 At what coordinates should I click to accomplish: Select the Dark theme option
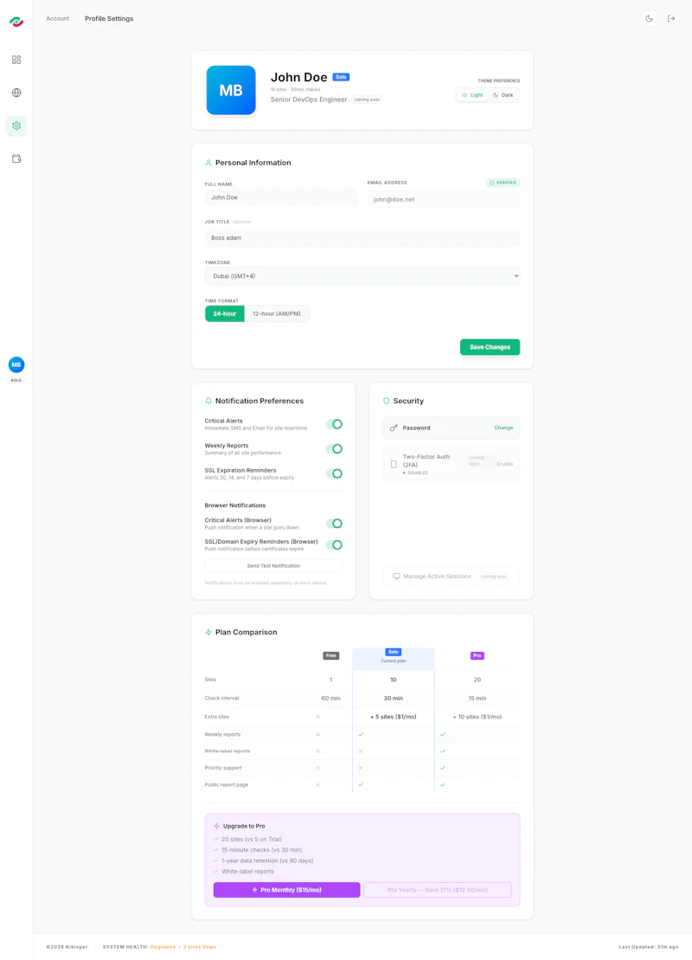click(503, 95)
